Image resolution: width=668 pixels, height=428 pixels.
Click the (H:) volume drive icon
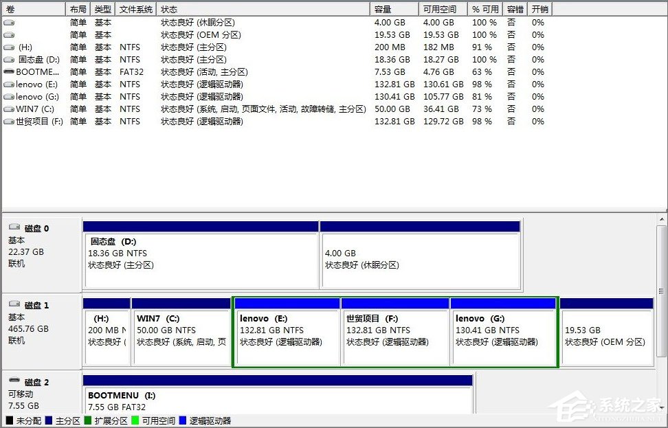pos(8,47)
